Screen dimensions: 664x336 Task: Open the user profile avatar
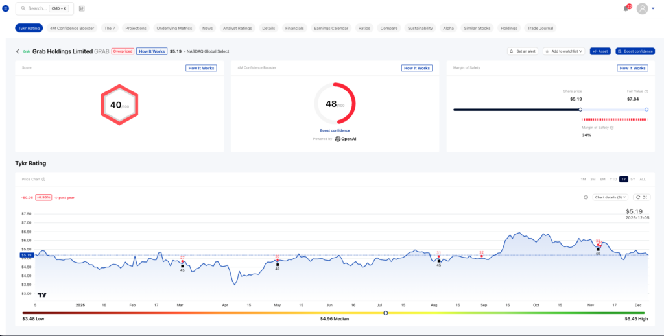click(643, 8)
